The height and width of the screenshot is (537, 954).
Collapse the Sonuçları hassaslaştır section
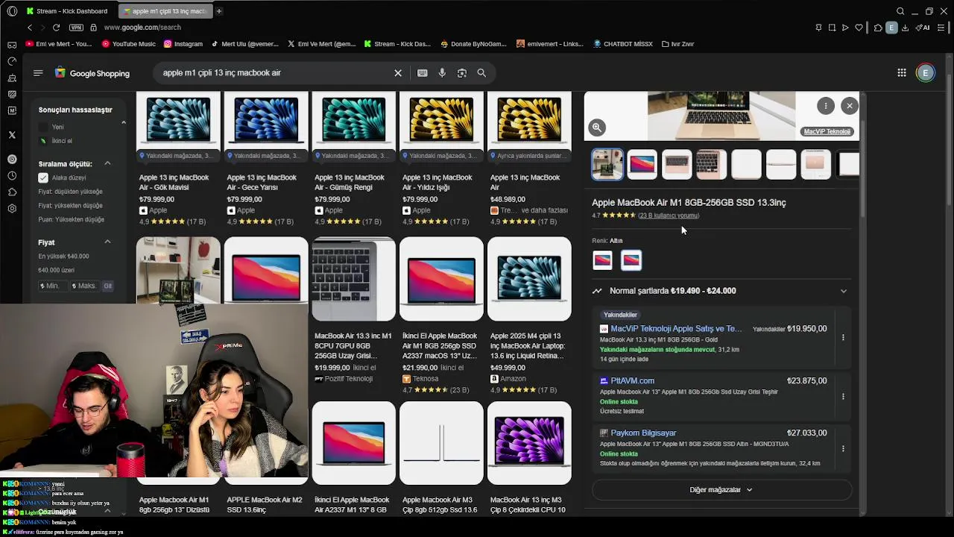pyautogui.click(x=123, y=122)
